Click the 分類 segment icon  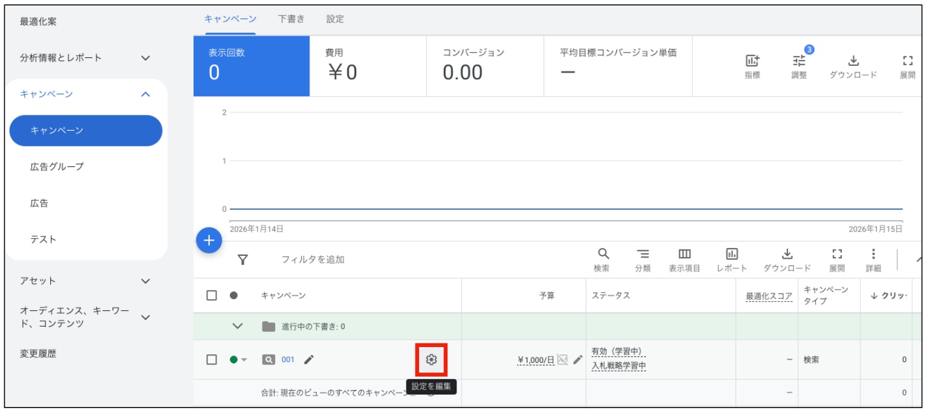pos(642,255)
